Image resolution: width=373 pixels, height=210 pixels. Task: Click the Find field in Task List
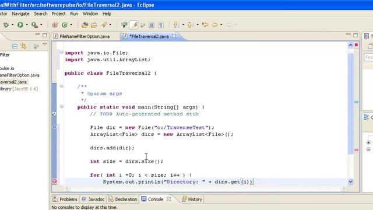pos(368,57)
